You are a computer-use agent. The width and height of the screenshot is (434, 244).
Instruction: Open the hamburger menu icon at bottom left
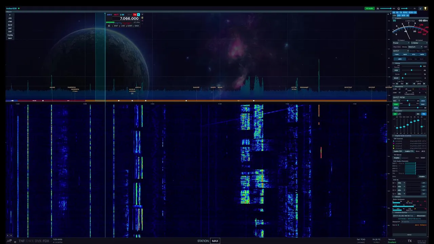click(15, 242)
